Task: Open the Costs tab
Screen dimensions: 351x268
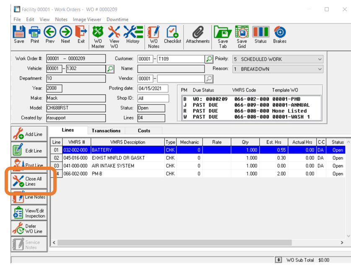Action: coord(144,131)
